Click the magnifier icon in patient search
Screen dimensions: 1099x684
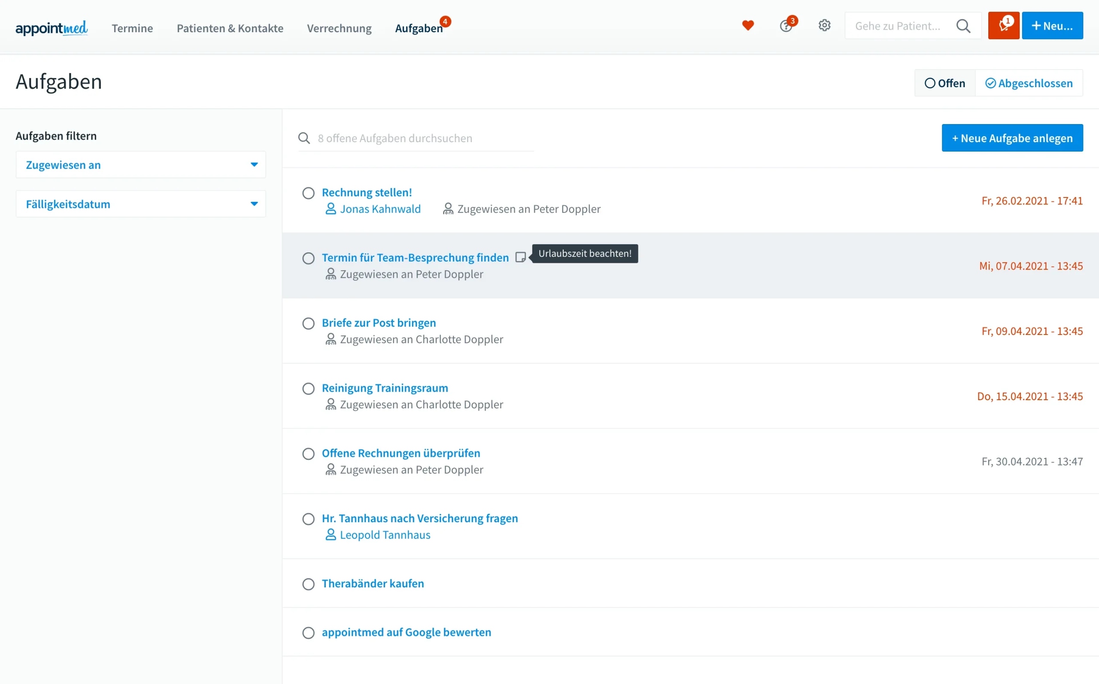pos(963,26)
